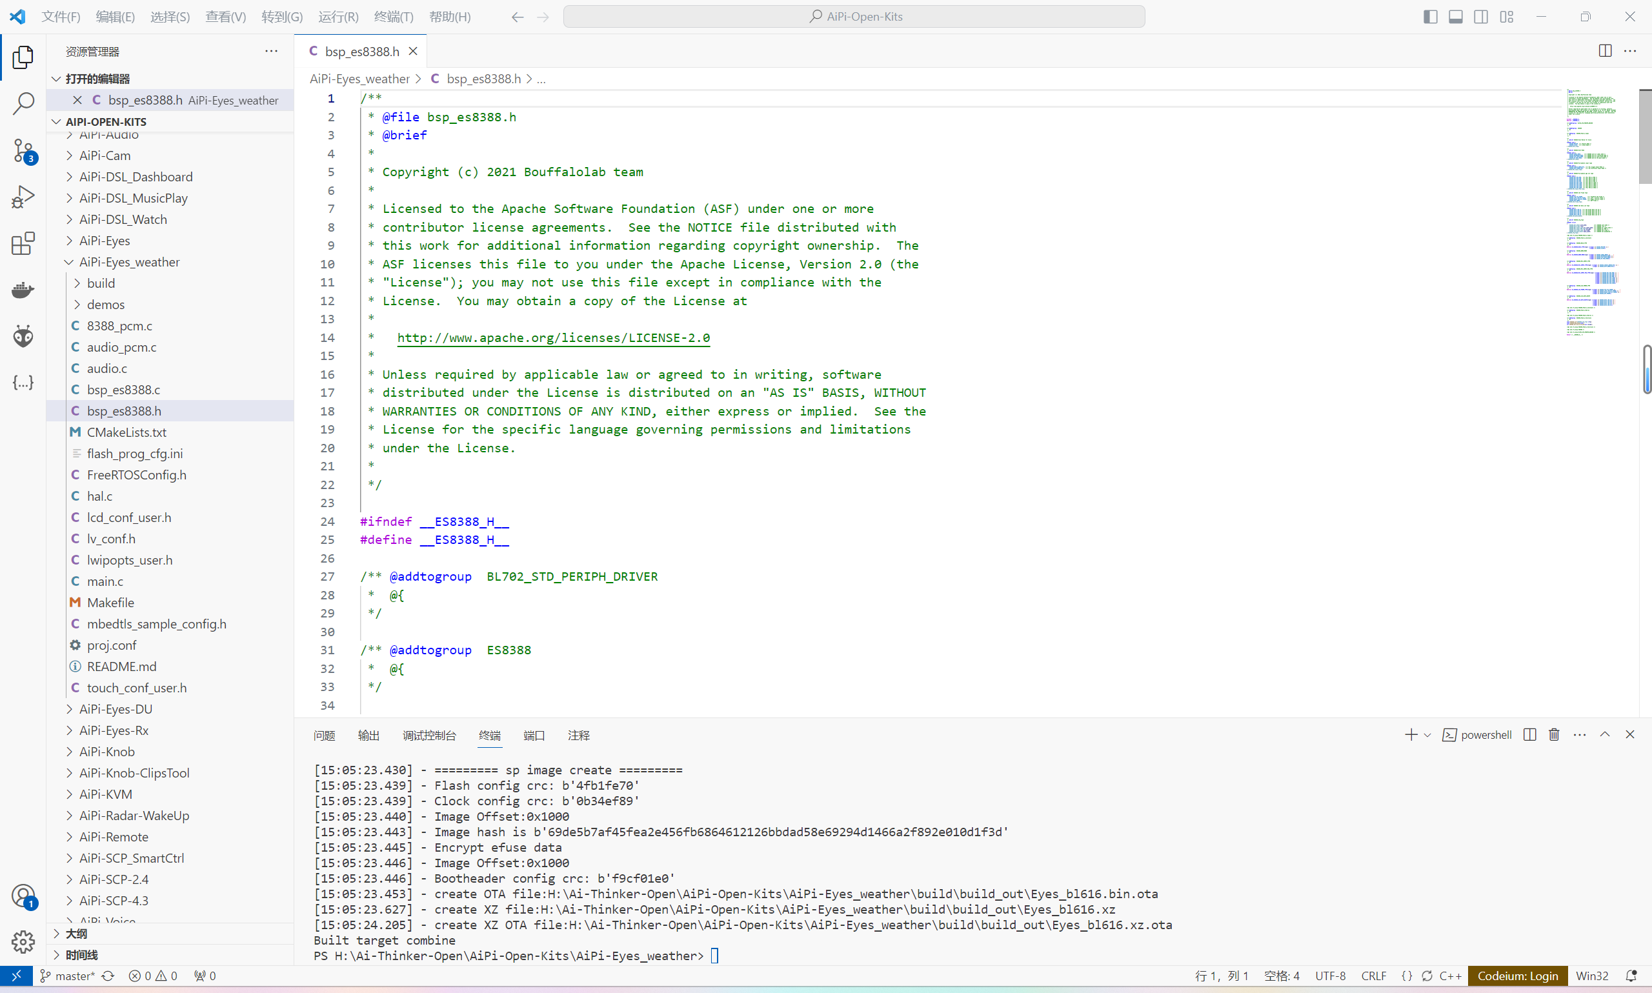
Task: Kill the terminal with trash icon
Action: (x=1555, y=735)
